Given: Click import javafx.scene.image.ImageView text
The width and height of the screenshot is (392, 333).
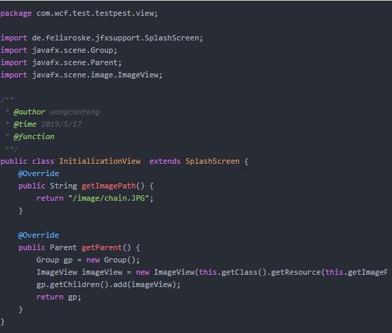Looking at the screenshot, I should coord(81,75).
